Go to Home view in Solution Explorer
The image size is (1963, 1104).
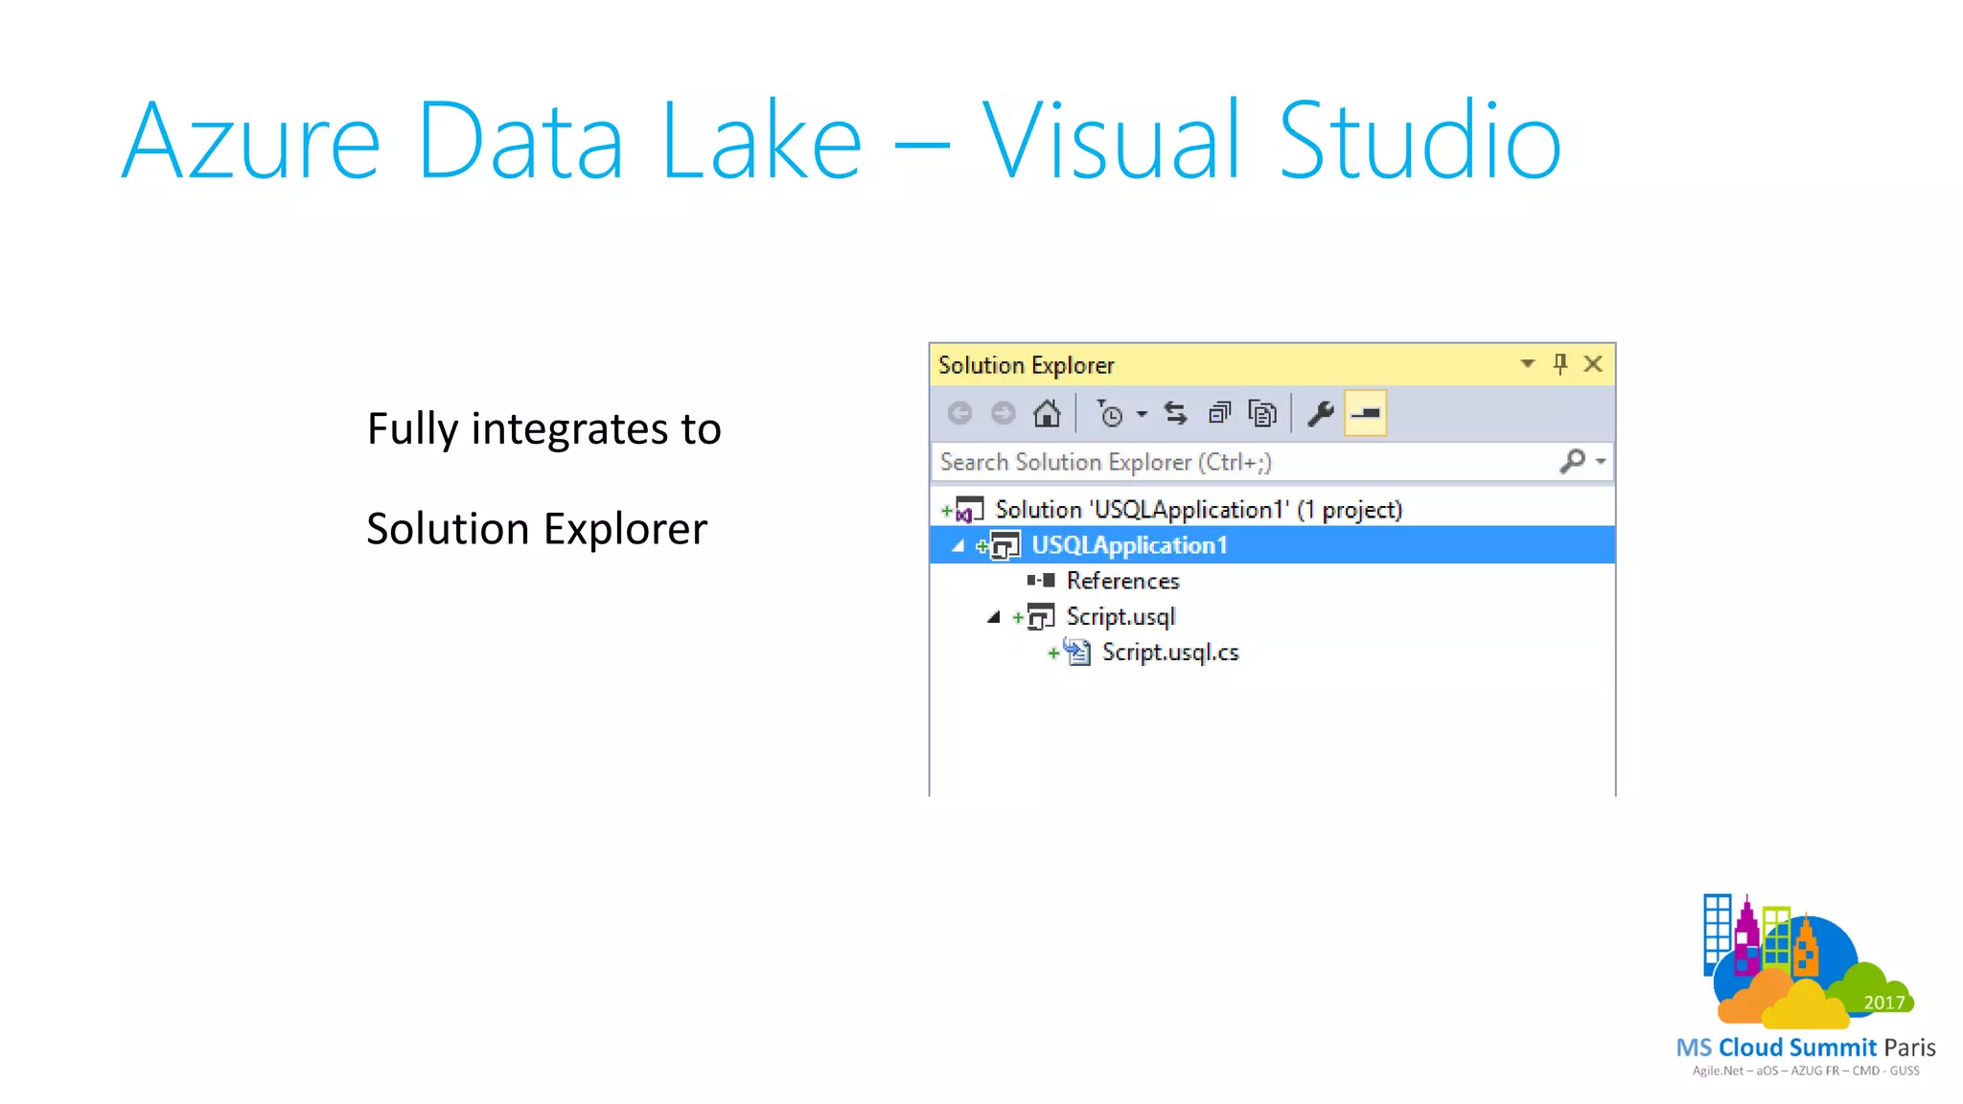pyautogui.click(x=1047, y=413)
